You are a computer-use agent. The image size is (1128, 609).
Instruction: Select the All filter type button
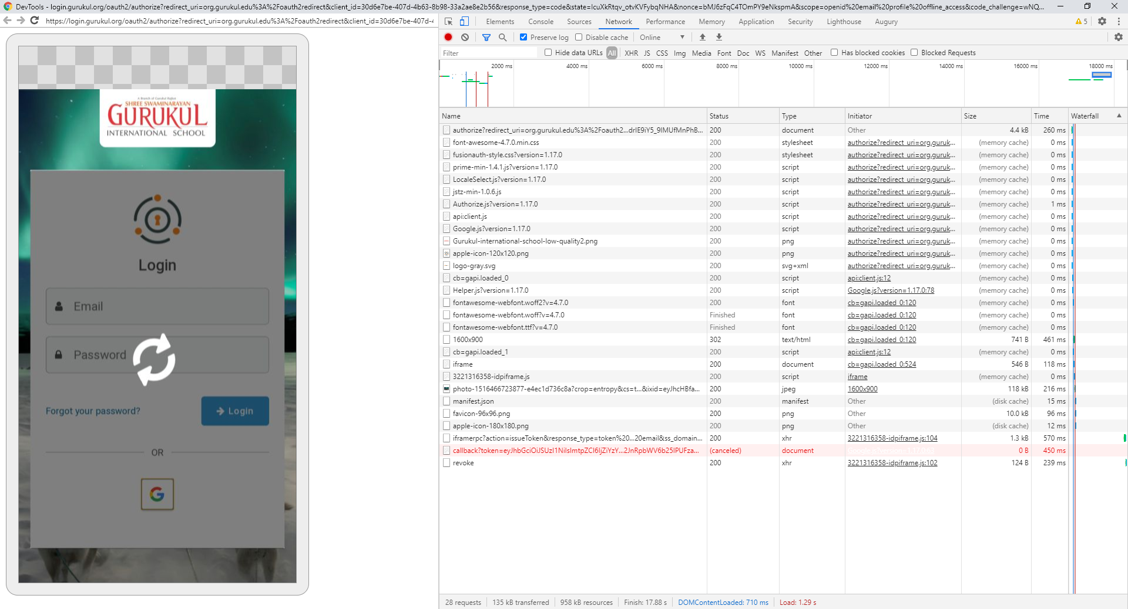pos(612,53)
